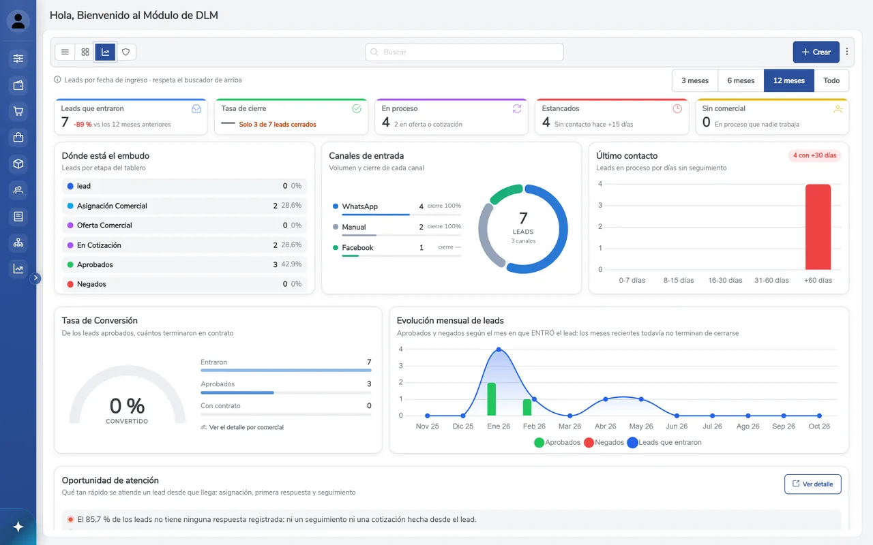Screen dimensions: 873x545
Task: Switch to the shield view toggle
Action: pyautogui.click(x=125, y=52)
